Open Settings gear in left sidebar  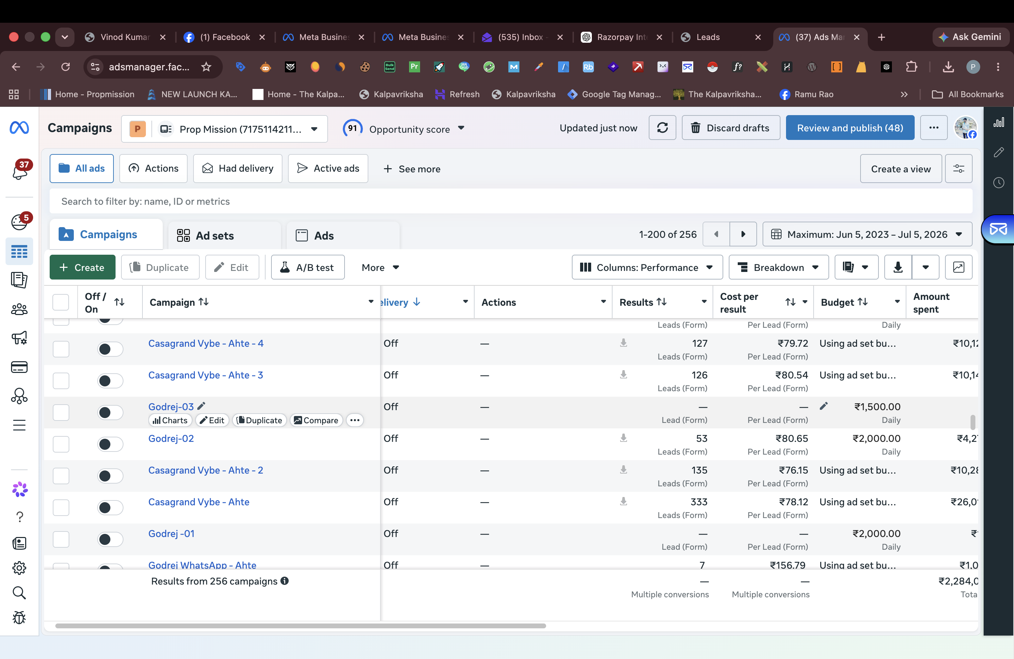pyautogui.click(x=19, y=567)
